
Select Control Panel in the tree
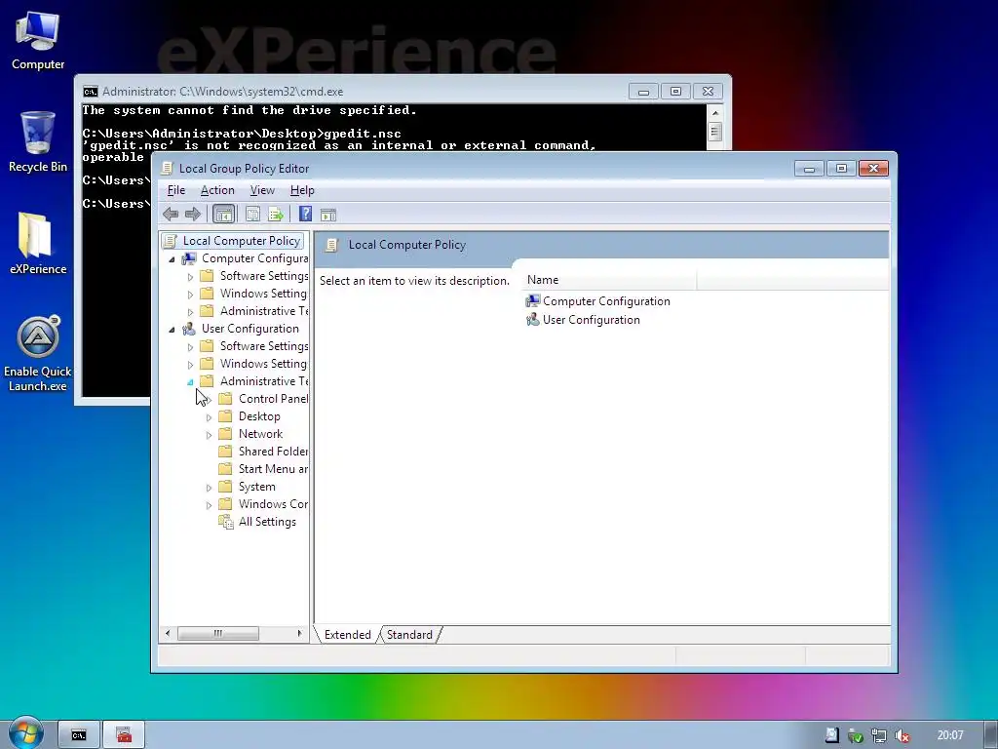pos(273,399)
